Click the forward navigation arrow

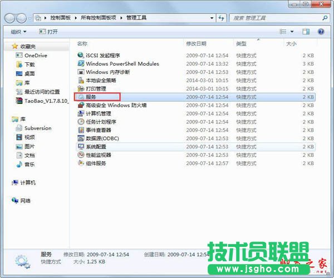[21, 18]
